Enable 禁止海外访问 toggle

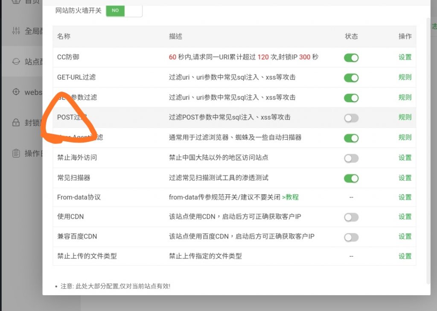click(x=351, y=158)
